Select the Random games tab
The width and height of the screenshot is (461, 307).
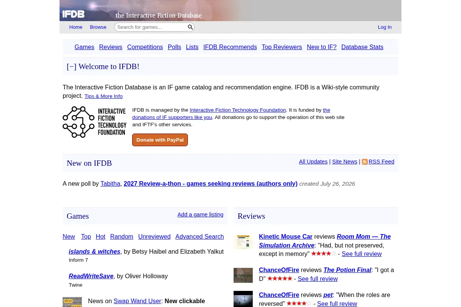(x=122, y=237)
